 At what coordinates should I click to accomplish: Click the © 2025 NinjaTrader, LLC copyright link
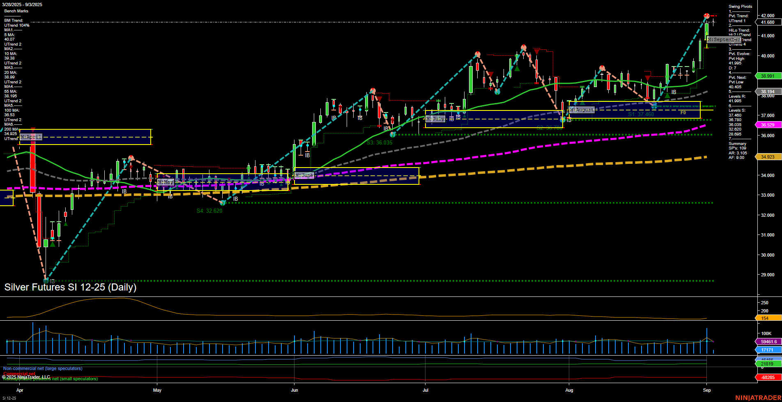click(x=25, y=377)
